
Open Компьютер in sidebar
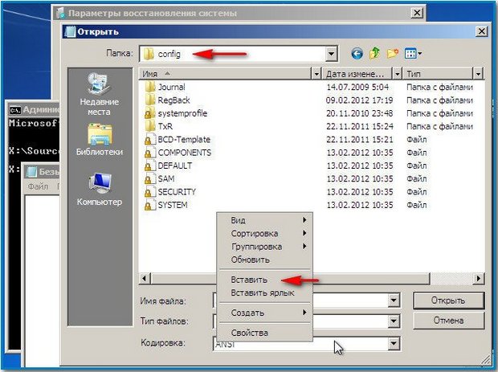(100, 189)
